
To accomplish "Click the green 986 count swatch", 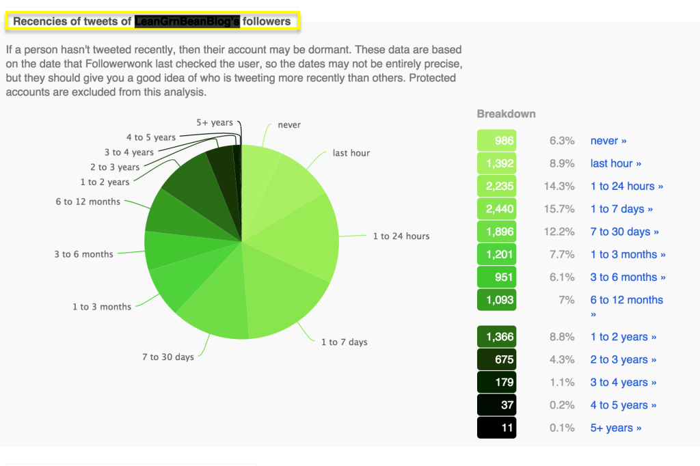I will [496, 141].
